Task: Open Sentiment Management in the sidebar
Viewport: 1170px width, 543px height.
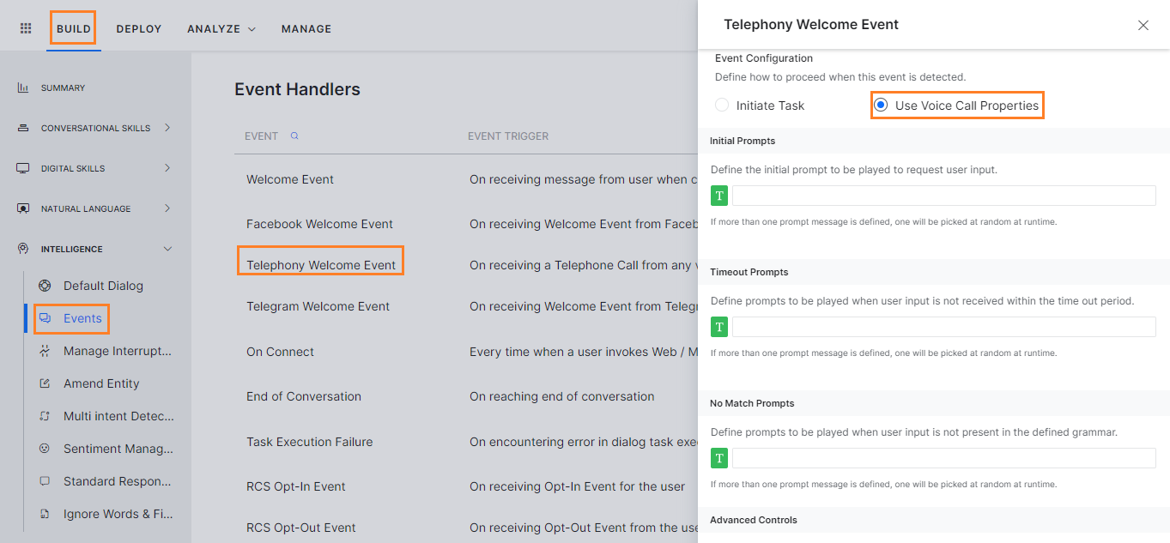Action: coord(118,449)
